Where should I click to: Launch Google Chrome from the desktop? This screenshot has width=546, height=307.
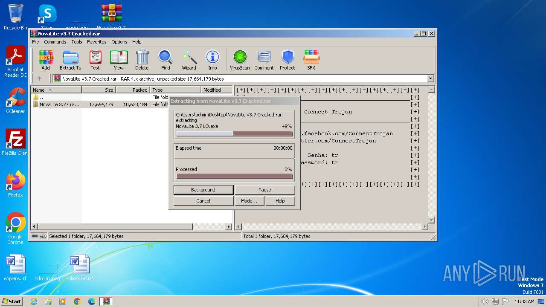(15, 229)
